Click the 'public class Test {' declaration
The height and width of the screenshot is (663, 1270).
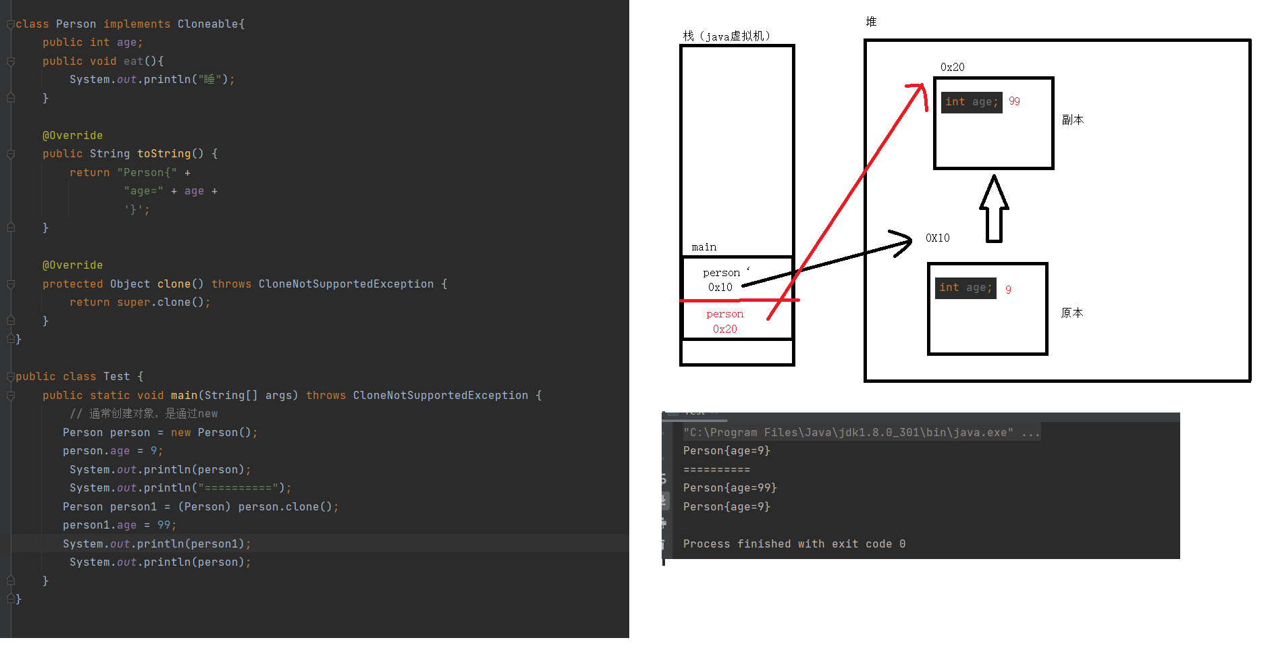[79, 377]
